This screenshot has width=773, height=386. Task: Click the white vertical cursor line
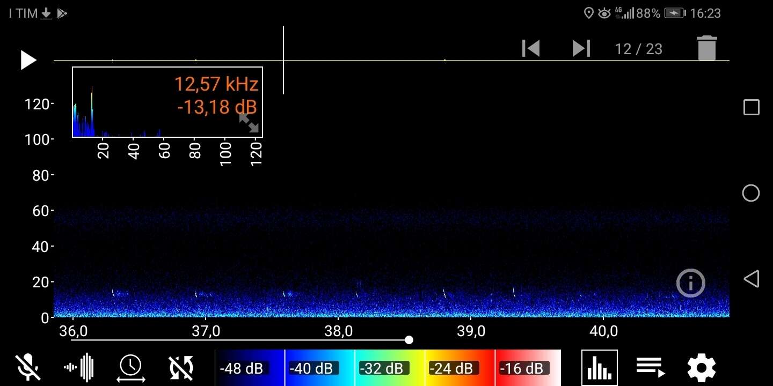coord(283,60)
